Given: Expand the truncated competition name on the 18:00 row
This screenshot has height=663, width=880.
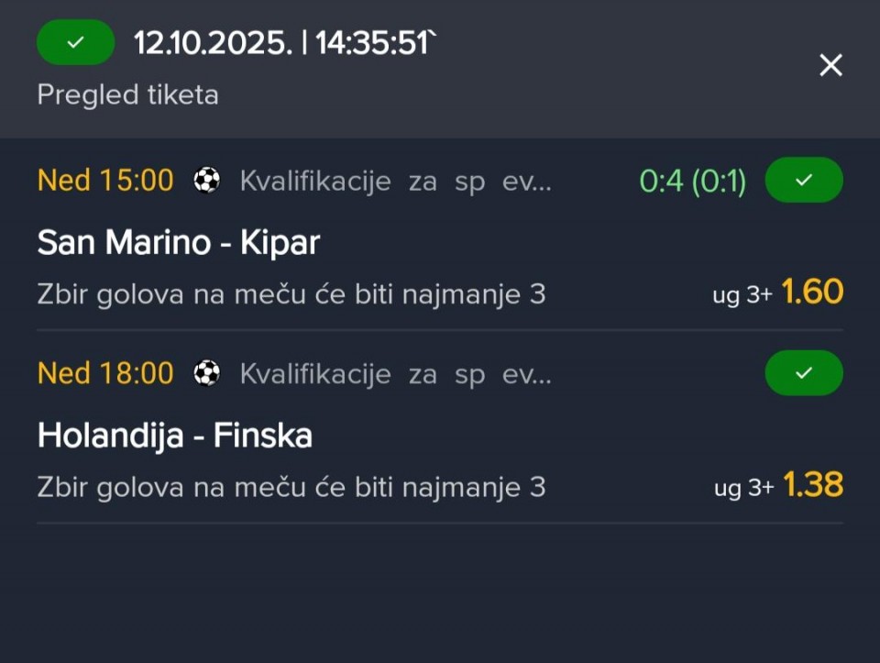Looking at the screenshot, I should click(x=395, y=374).
